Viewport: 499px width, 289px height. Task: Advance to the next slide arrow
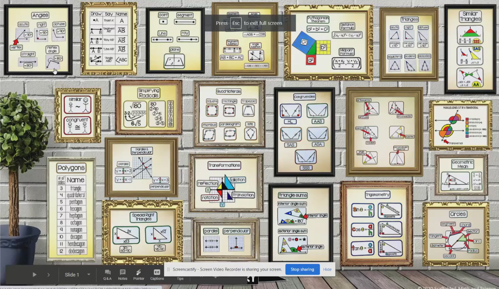(x=48, y=275)
